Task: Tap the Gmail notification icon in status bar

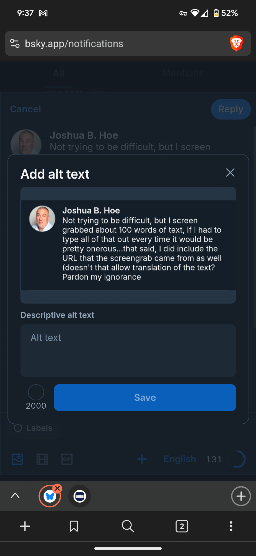Action: [43, 13]
